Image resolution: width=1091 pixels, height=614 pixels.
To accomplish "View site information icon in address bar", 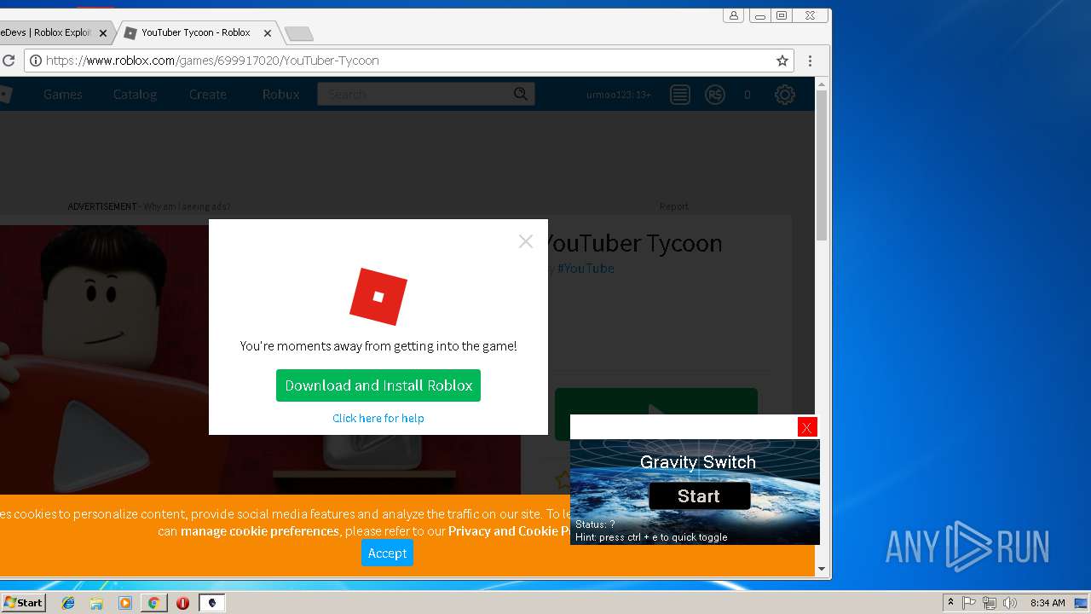I will 35,61.
